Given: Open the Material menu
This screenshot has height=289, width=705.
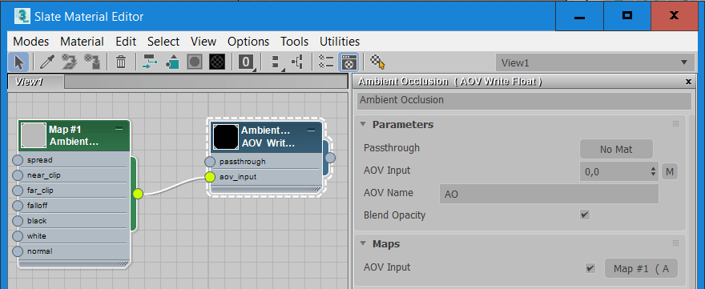Looking at the screenshot, I should pyautogui.click(x=82, y=42).
